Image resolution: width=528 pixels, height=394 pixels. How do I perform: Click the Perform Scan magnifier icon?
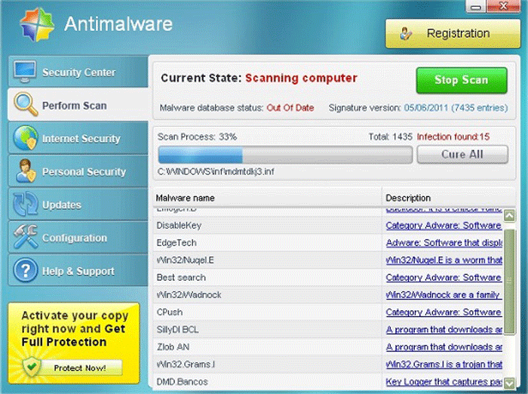[24, 105]
